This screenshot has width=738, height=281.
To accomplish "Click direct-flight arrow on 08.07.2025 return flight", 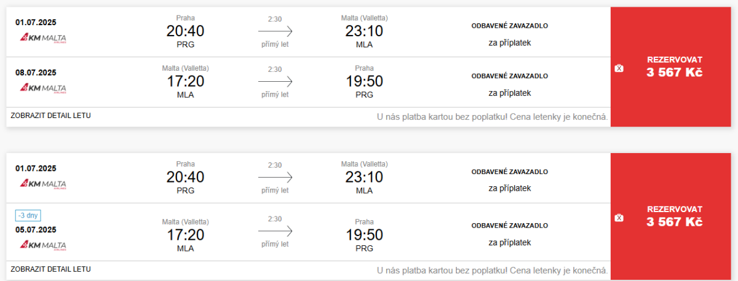I will [275, 82].
